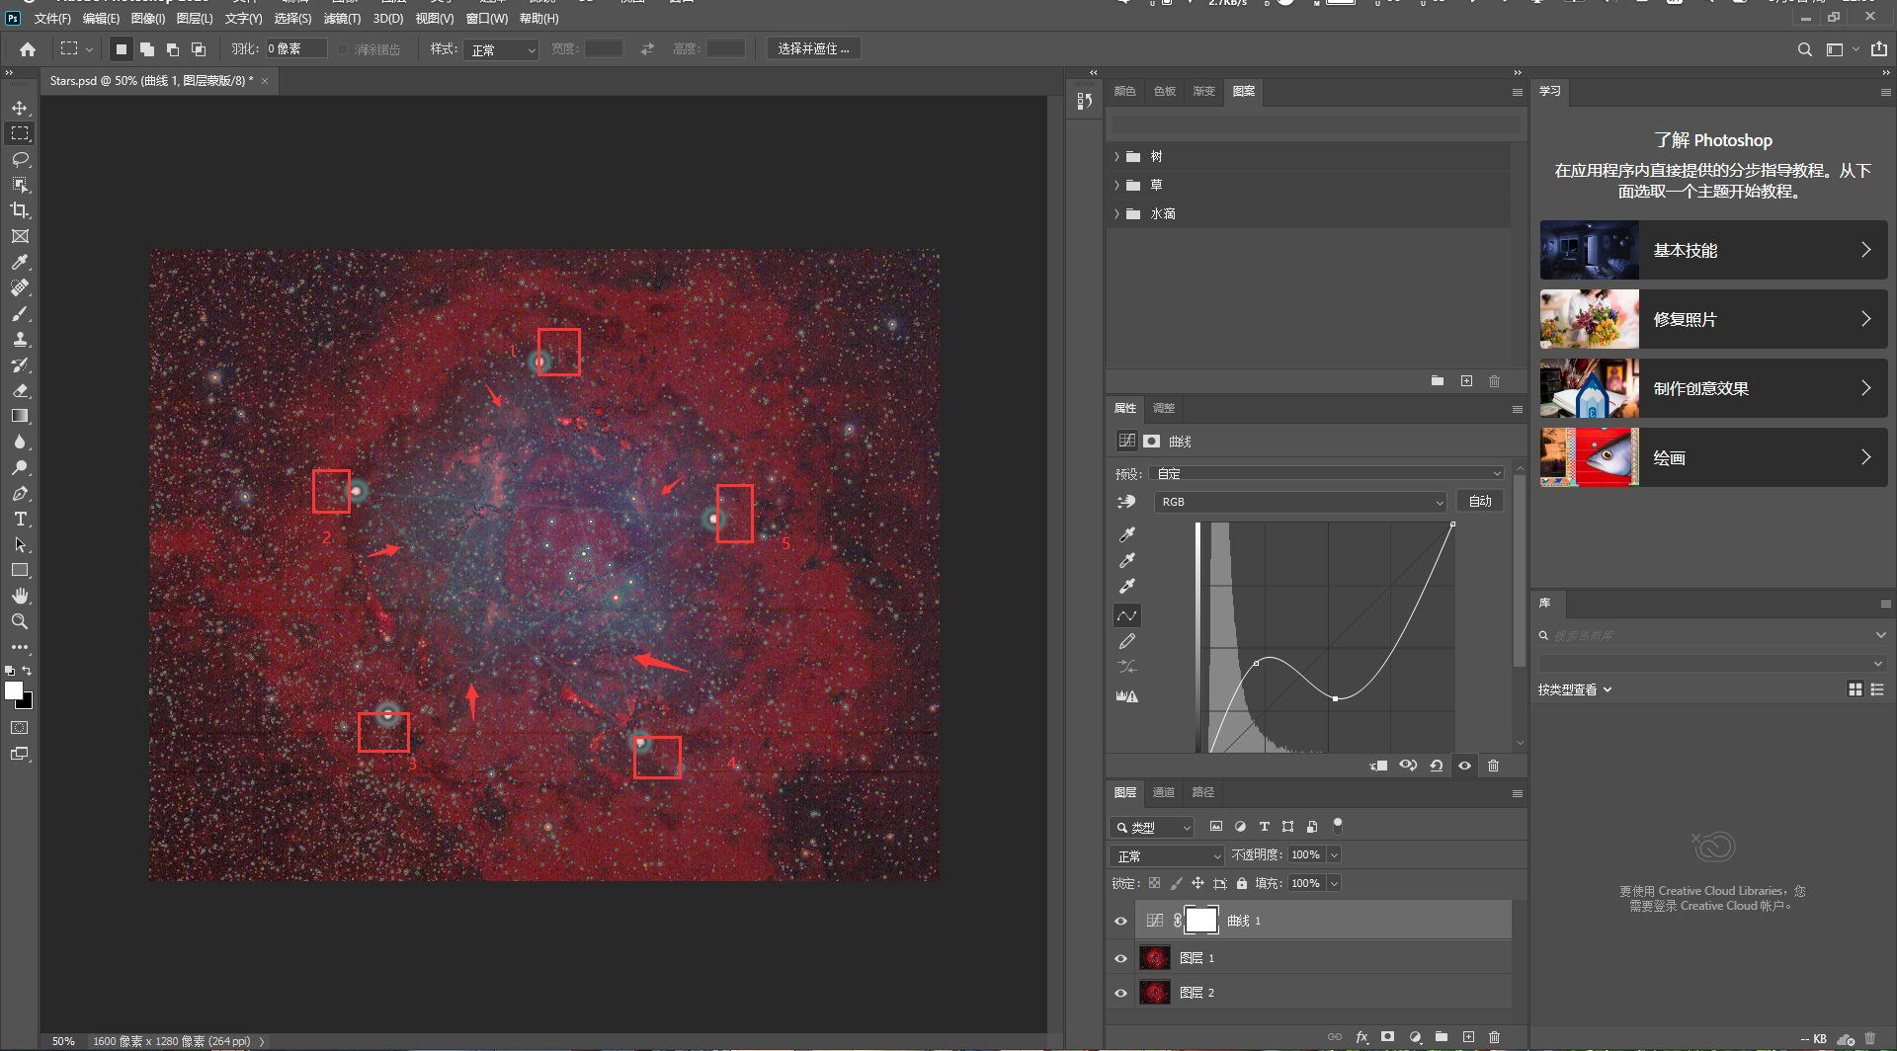
Task: Select the Horizontal Type tool
Action: (20, 519)
